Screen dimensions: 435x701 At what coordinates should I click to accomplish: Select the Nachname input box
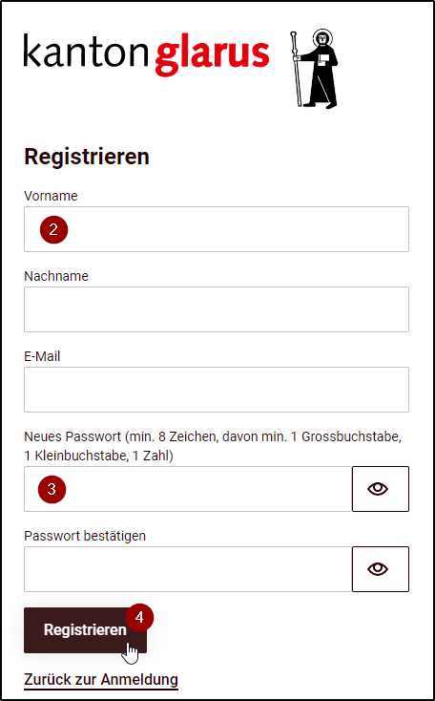coord(217,309)
